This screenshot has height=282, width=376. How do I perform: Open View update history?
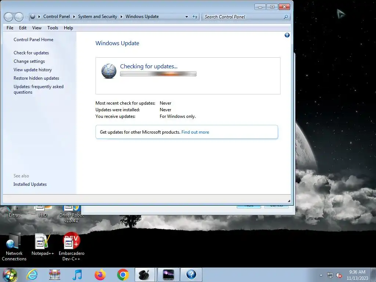coord(33,69)
